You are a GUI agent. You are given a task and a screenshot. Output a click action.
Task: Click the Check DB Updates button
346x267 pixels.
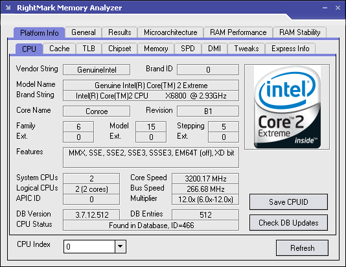coord(288,223)
